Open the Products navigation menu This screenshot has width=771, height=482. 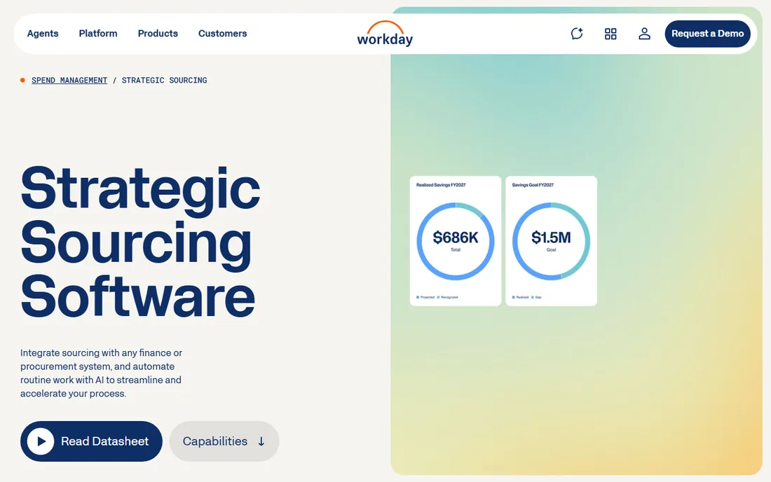[x=158, y=34]
